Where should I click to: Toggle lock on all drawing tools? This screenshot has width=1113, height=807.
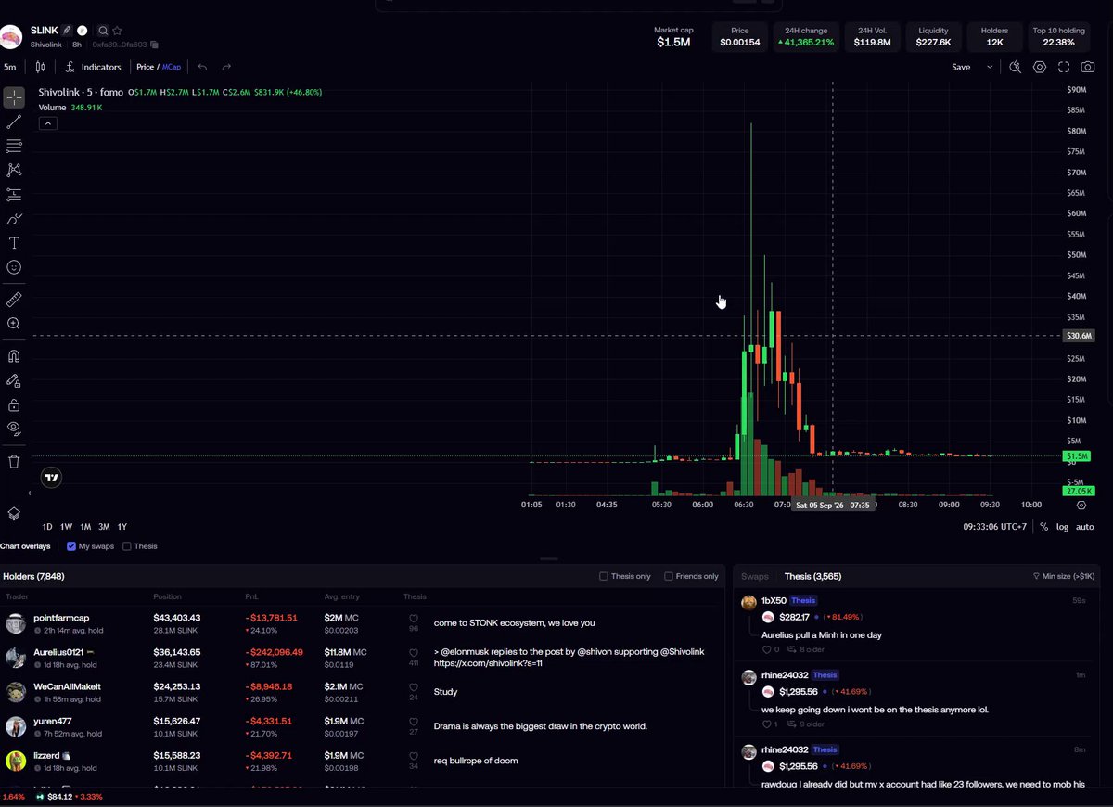point(14,404)
